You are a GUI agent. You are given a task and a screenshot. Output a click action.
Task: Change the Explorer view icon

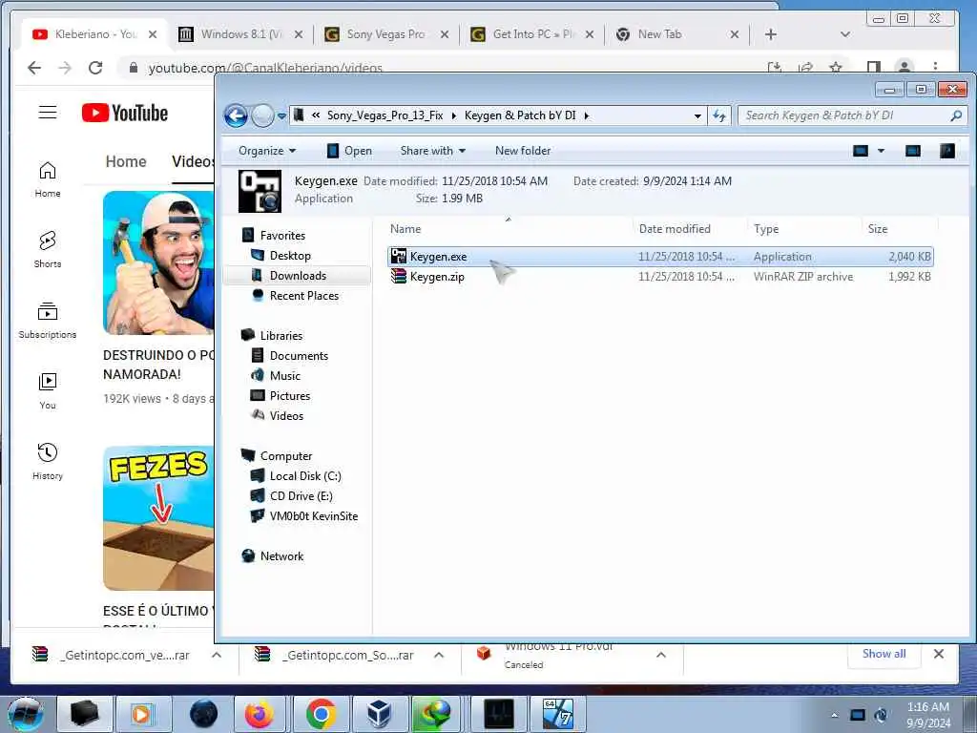point(861,151)
